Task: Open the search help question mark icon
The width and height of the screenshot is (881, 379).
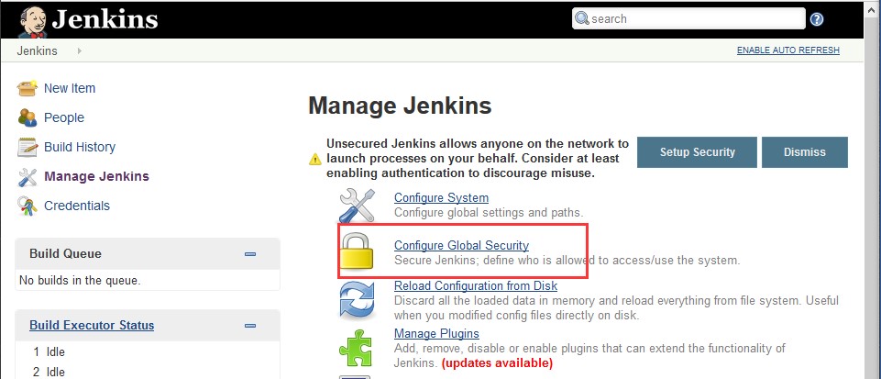Action: (817, 19)
